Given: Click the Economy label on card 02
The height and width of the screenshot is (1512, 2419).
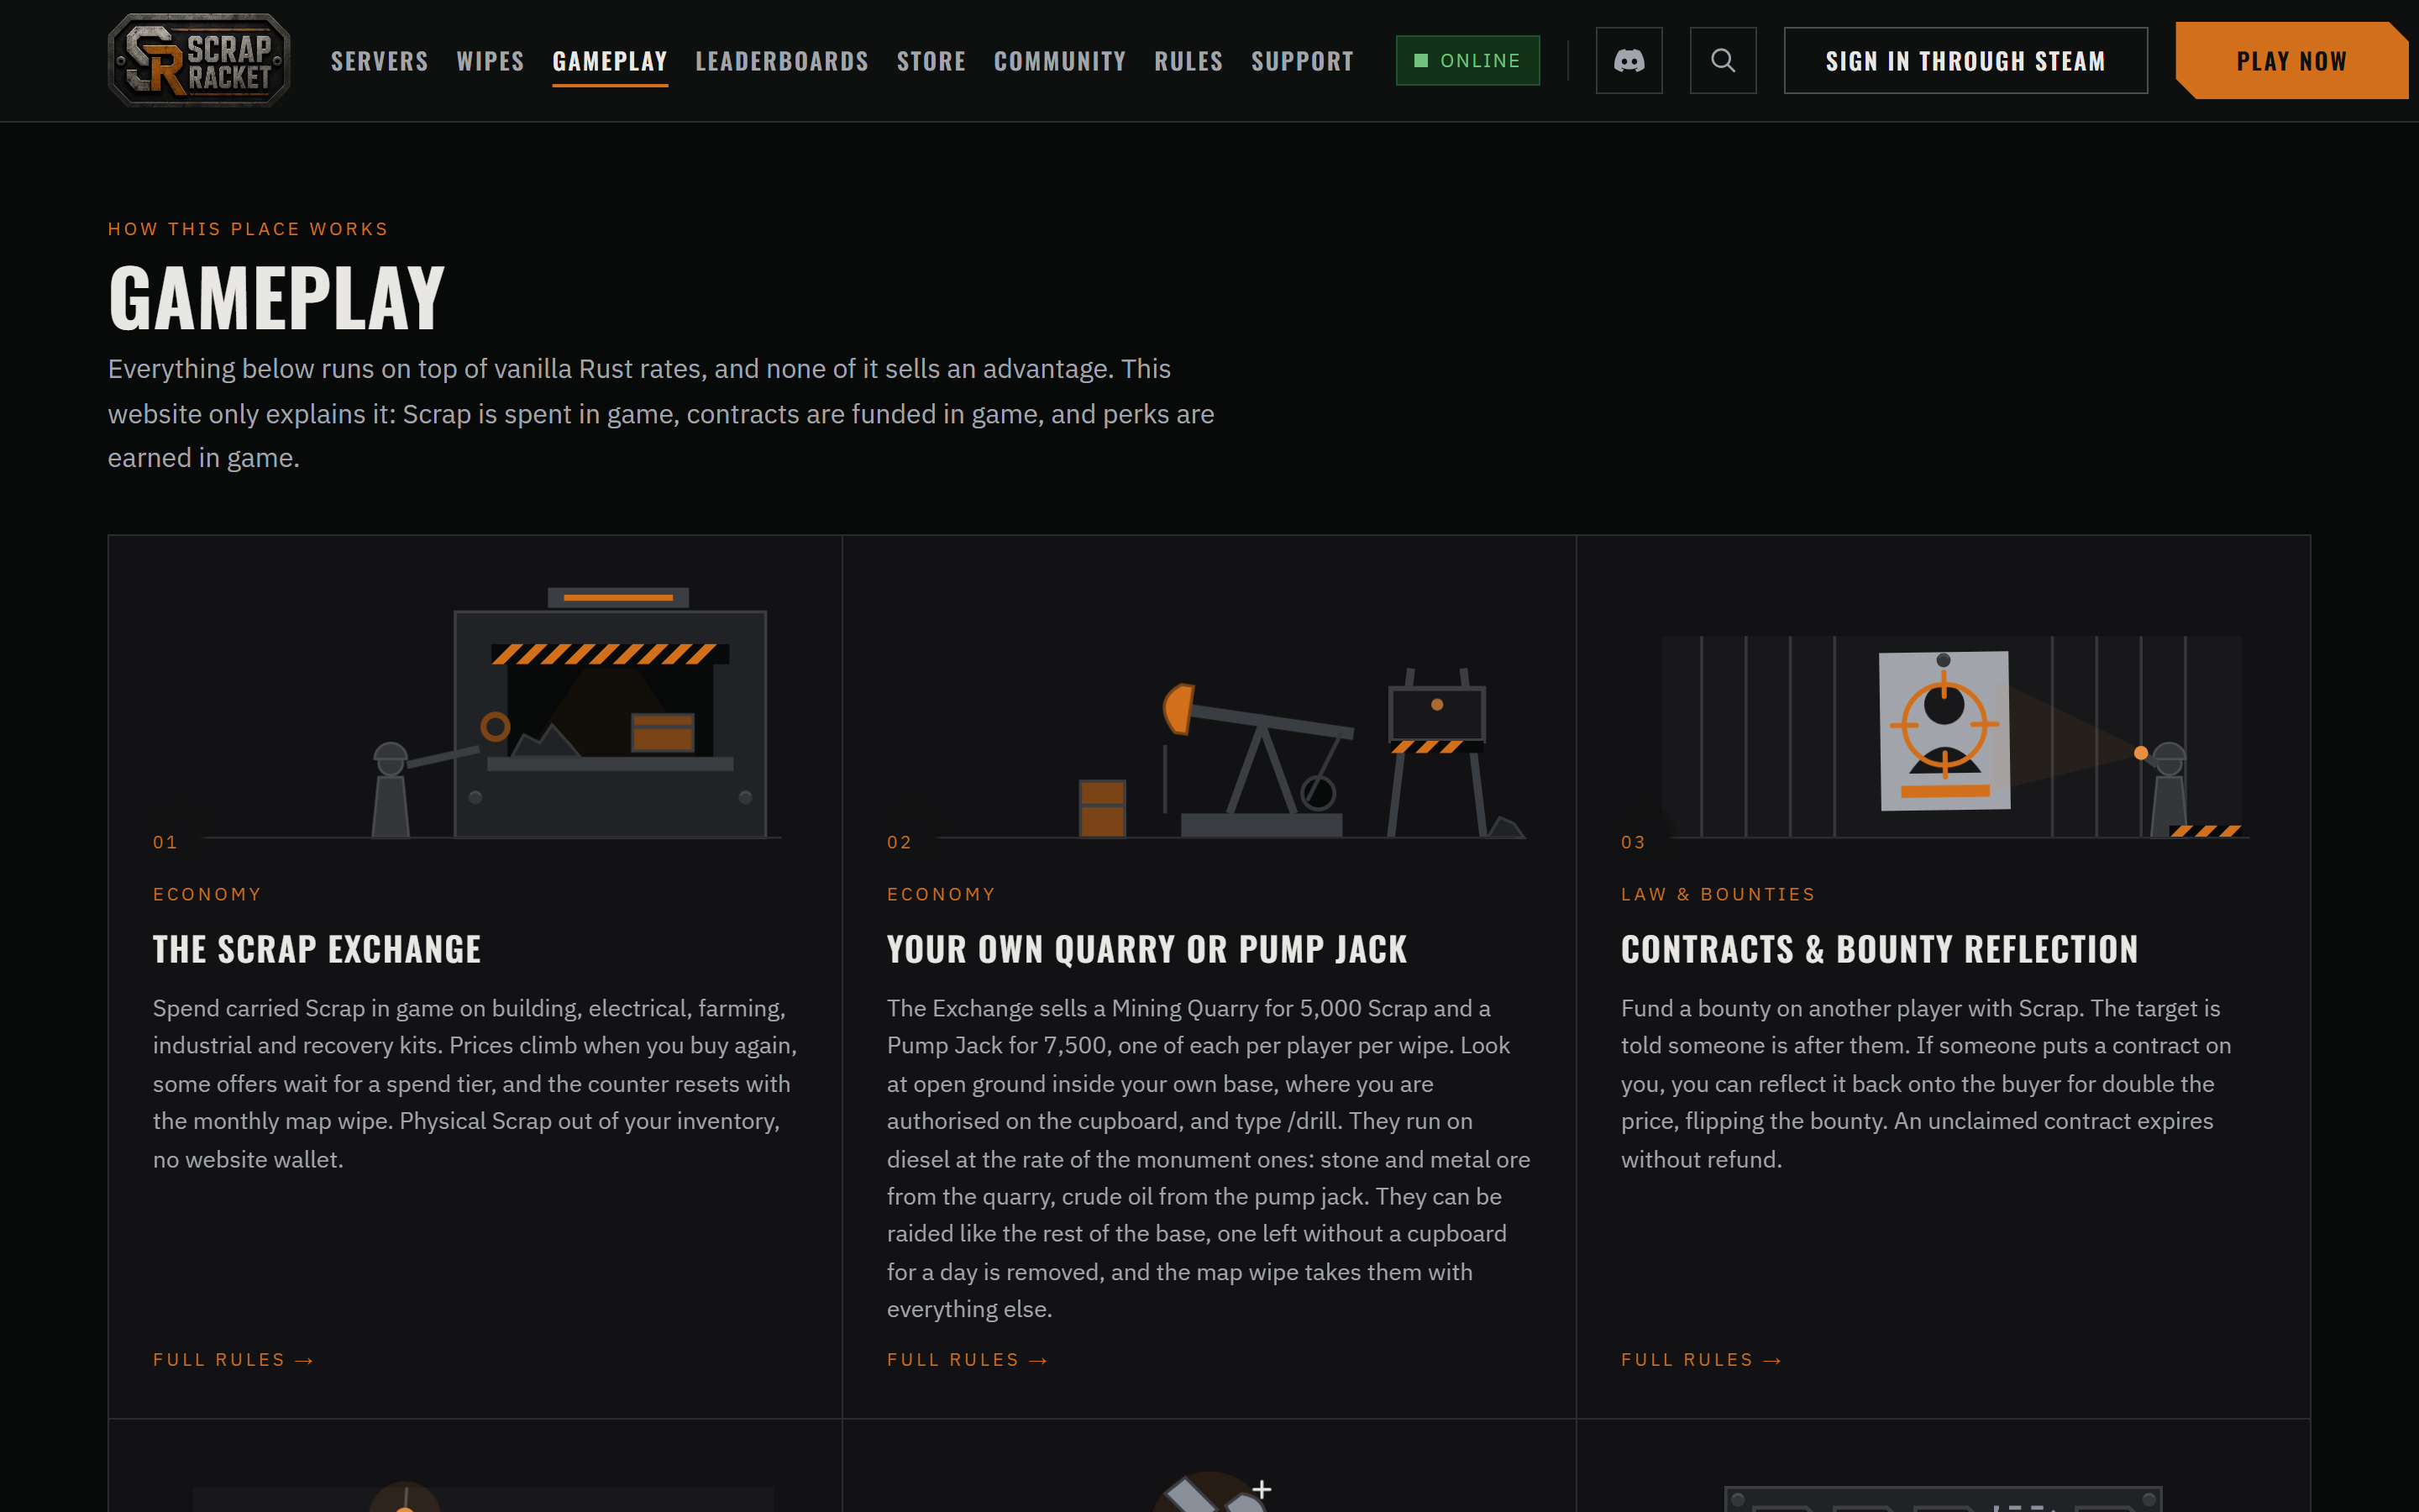Looking at the screenshot, I should 941,894.
